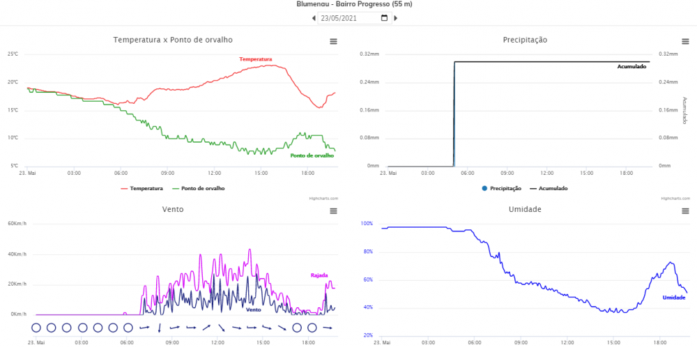Screen dimensions: 697x347
Task: Click the Precipitação blue legend dot
Action: tap(484, 188)
